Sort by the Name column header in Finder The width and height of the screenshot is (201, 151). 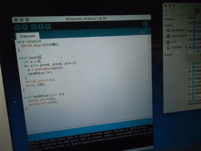pyautogui.click(x=192, y=18)
